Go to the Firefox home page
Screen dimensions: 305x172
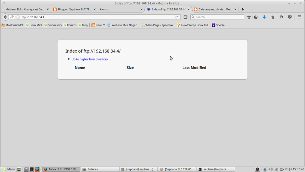273,17
